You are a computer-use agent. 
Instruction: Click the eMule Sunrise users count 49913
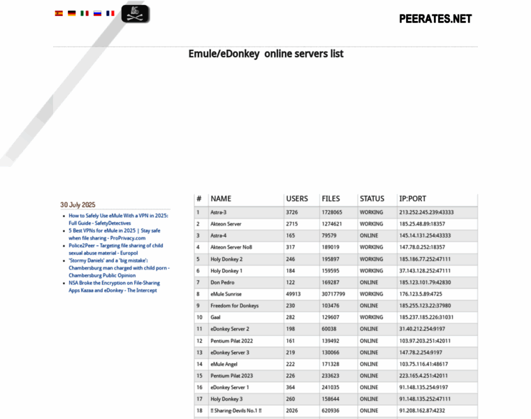[x=293, y=294]
